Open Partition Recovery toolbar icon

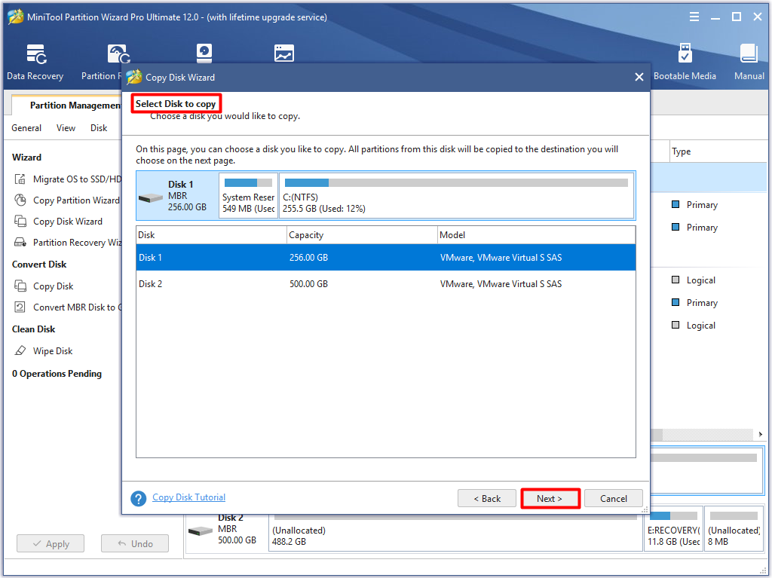click(x=118, y=54)
